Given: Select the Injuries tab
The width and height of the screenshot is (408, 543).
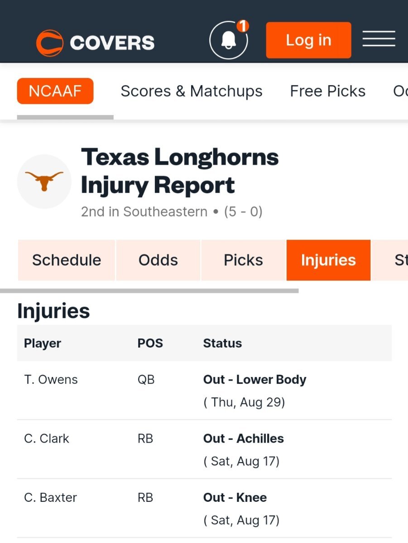Looking at the screenshot, I should coord(328,260).
